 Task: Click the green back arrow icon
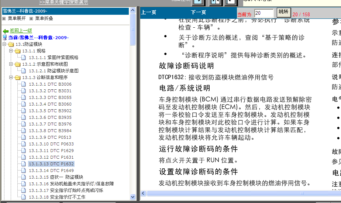click(x=6, y=31)
